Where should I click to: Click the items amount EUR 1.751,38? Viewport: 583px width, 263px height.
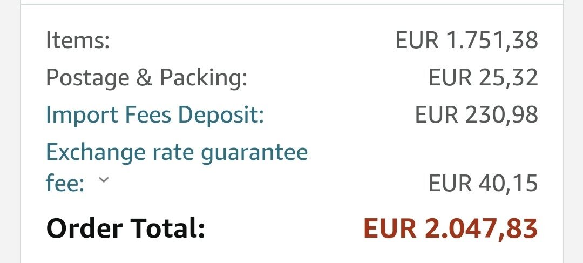tap(466, 41)
